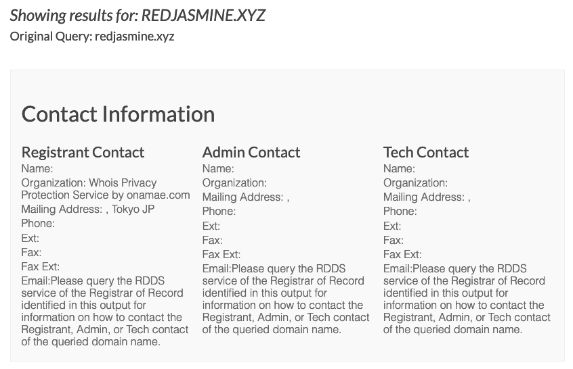The height and width of the screenshot is (369, 573).
Task: Click onamae.com in Registrant Organization
Action: (158, 195)
